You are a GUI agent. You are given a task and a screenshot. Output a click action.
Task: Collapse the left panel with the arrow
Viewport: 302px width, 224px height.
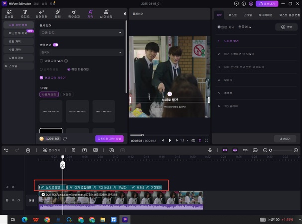point(125,14)
